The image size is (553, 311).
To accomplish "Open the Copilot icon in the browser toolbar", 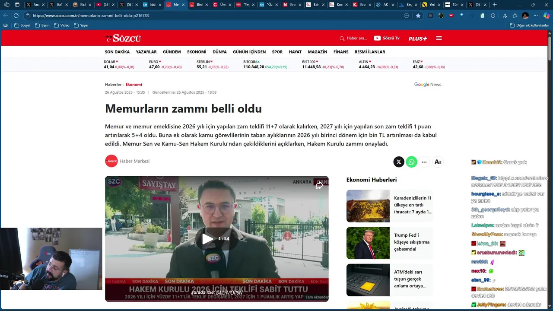I will pyautogui.click(x=547, y=16).
